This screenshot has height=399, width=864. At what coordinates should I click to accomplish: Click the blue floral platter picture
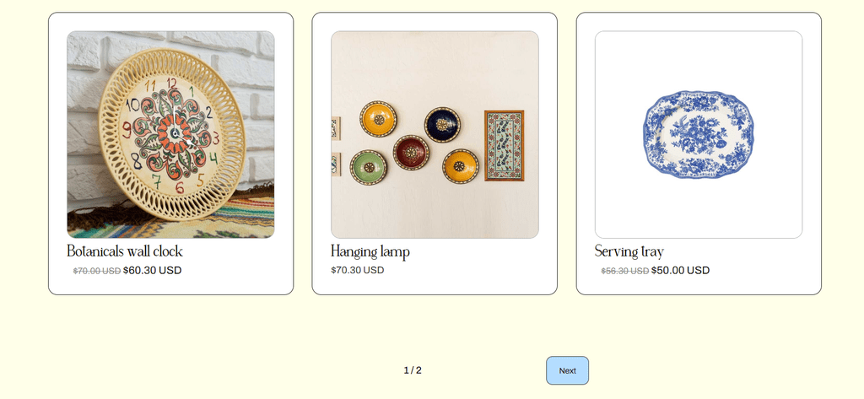tap(698, 134)
